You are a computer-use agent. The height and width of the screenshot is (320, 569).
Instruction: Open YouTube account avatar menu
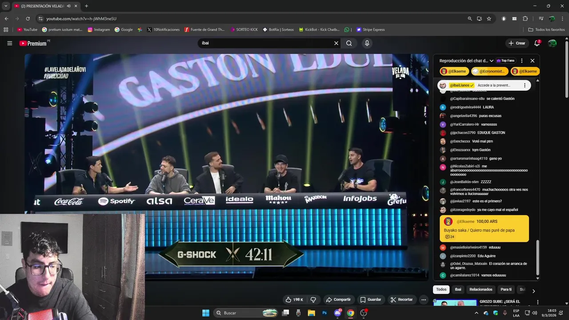tap(552, 43)
